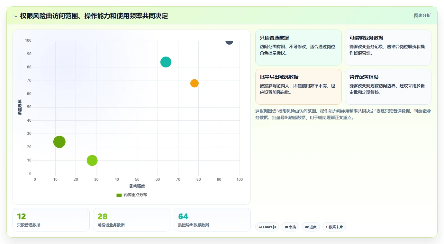Open the 可编辑业务数据 description card
Viewport: 444px width, 244px height.
pyautogui.click(x=388, y=48)
